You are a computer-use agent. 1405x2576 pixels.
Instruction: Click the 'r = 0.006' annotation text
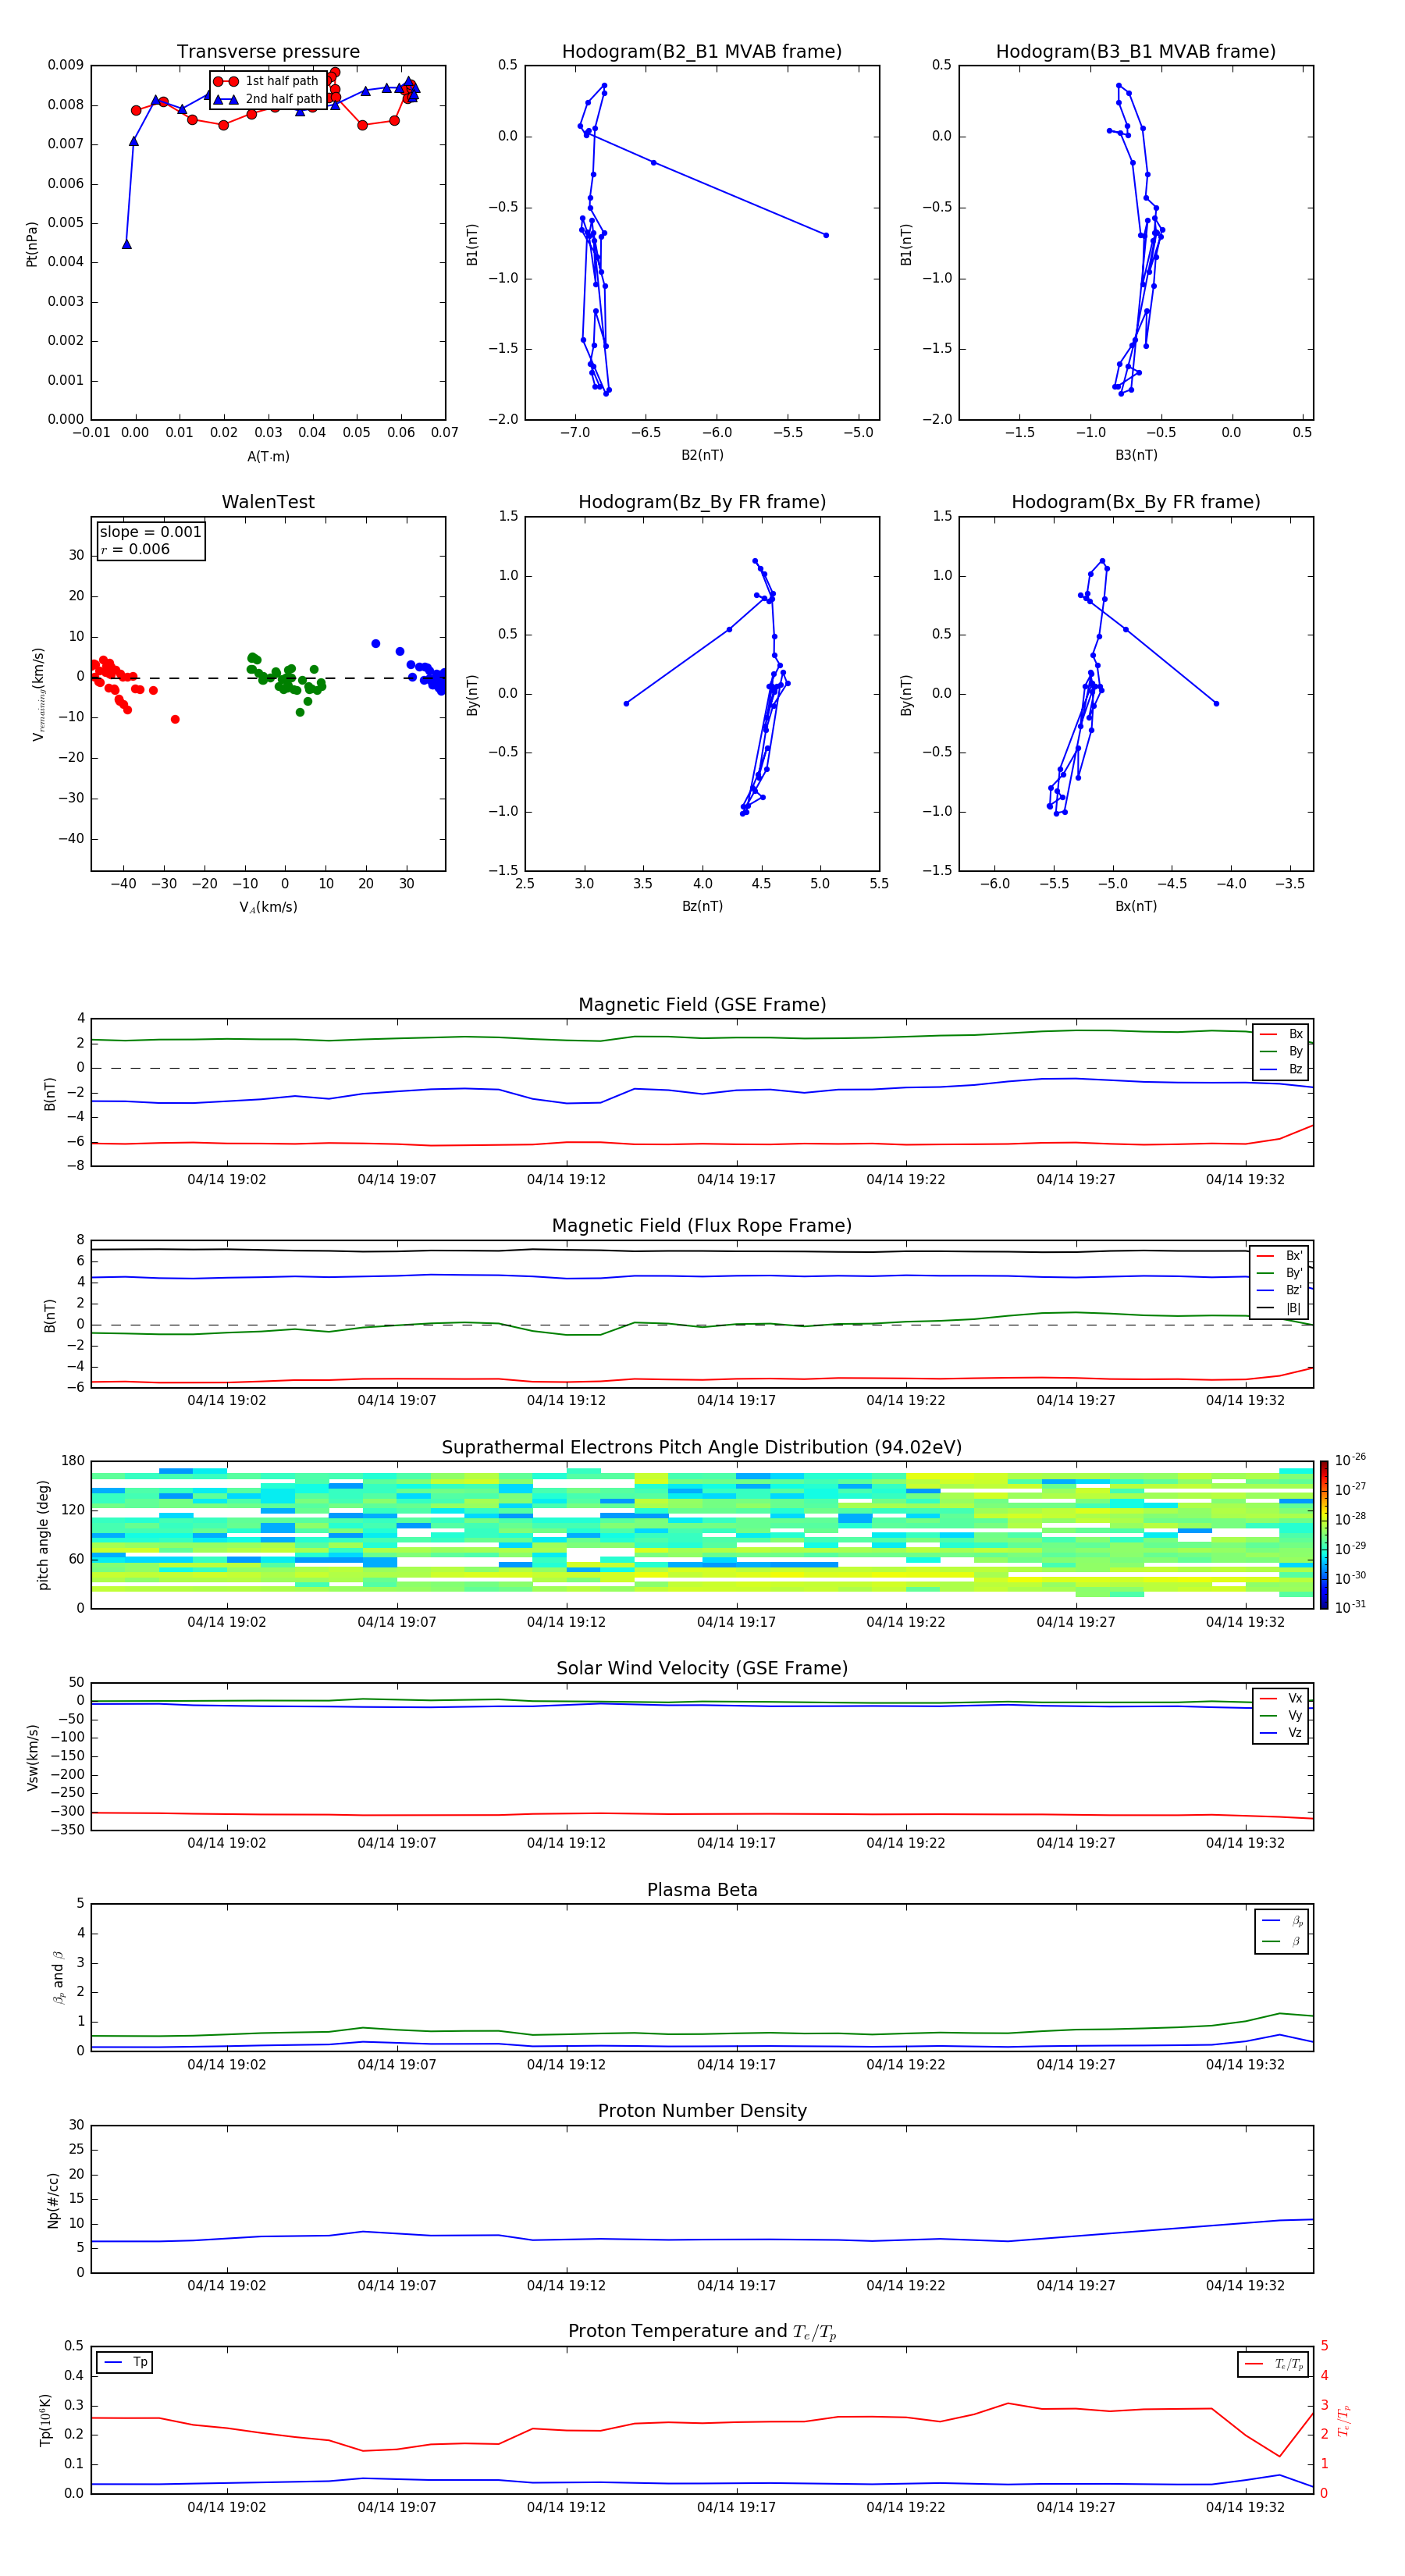pos(135,549)
